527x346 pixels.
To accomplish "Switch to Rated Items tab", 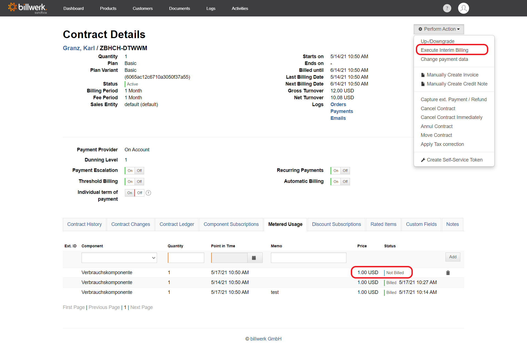I will (383, 224).
